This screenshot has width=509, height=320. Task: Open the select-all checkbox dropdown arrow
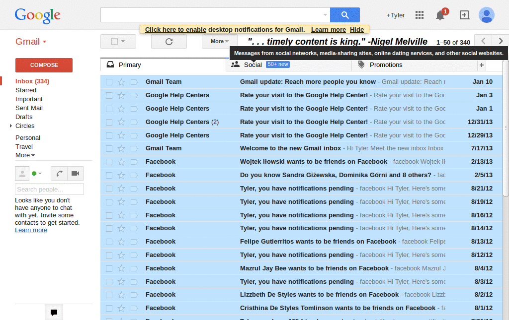pos(123,41)
